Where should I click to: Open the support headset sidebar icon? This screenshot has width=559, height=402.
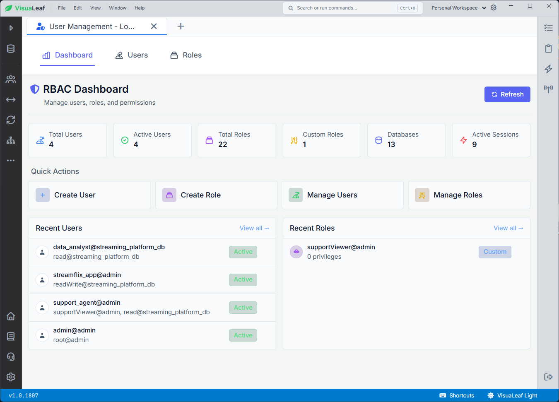tap(11, 356)
